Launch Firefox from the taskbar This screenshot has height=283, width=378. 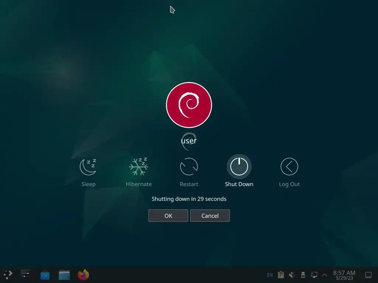tap(83, 275)
